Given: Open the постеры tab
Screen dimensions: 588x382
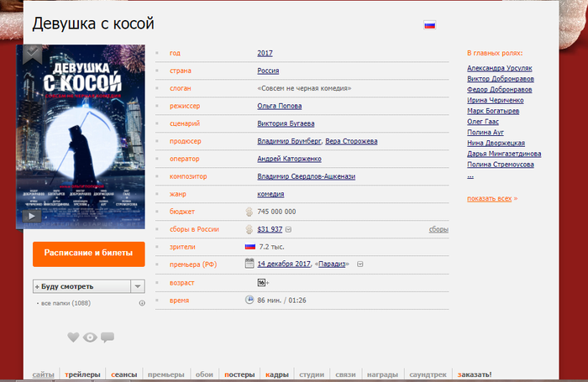Looking at the screenshot, I should point(239,374).
